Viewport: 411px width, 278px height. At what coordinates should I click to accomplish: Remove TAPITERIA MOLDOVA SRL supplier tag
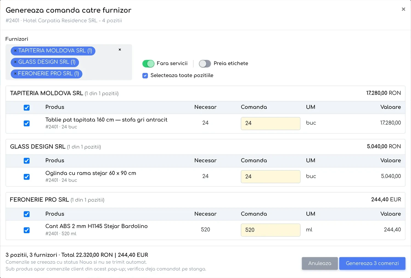tap(15, 51)
